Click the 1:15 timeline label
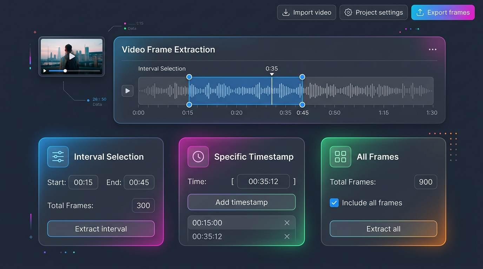The width and height of the screenshot is (483, 269). [x=384, y=113]
